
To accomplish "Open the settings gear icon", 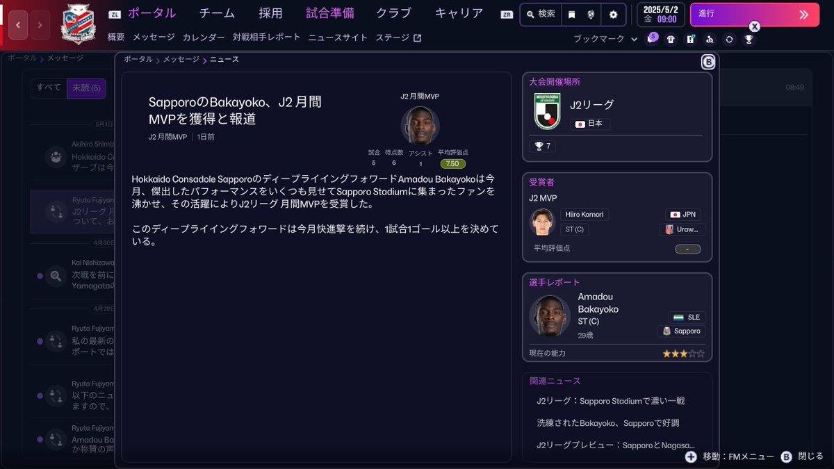I will point(613,14).
